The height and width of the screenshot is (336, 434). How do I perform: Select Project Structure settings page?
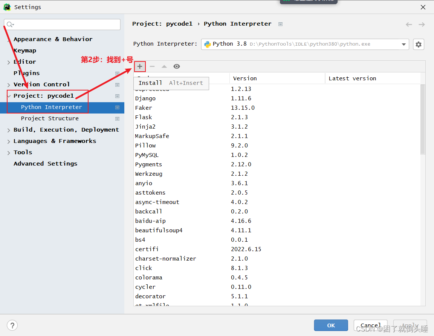50,118
